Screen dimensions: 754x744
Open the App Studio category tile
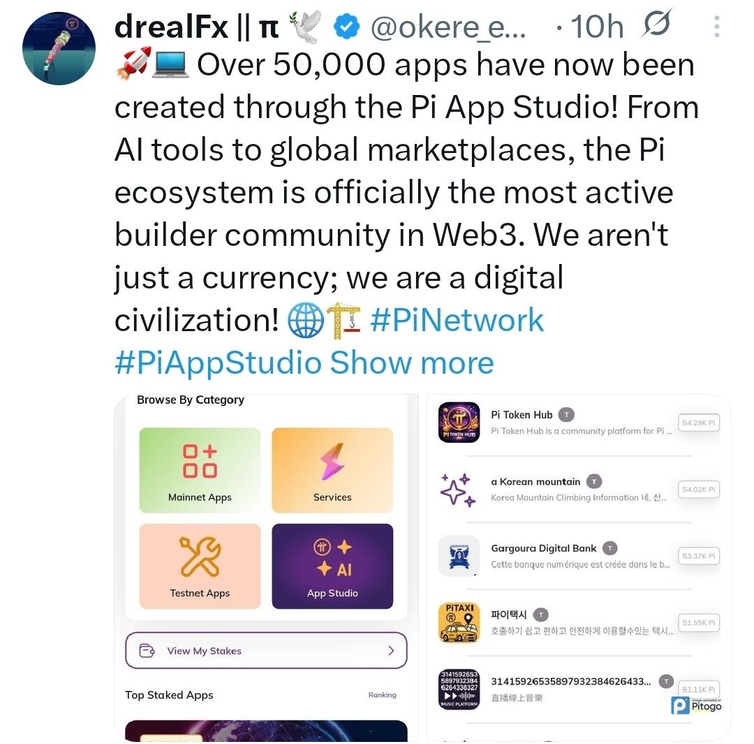tap(332, 567)
